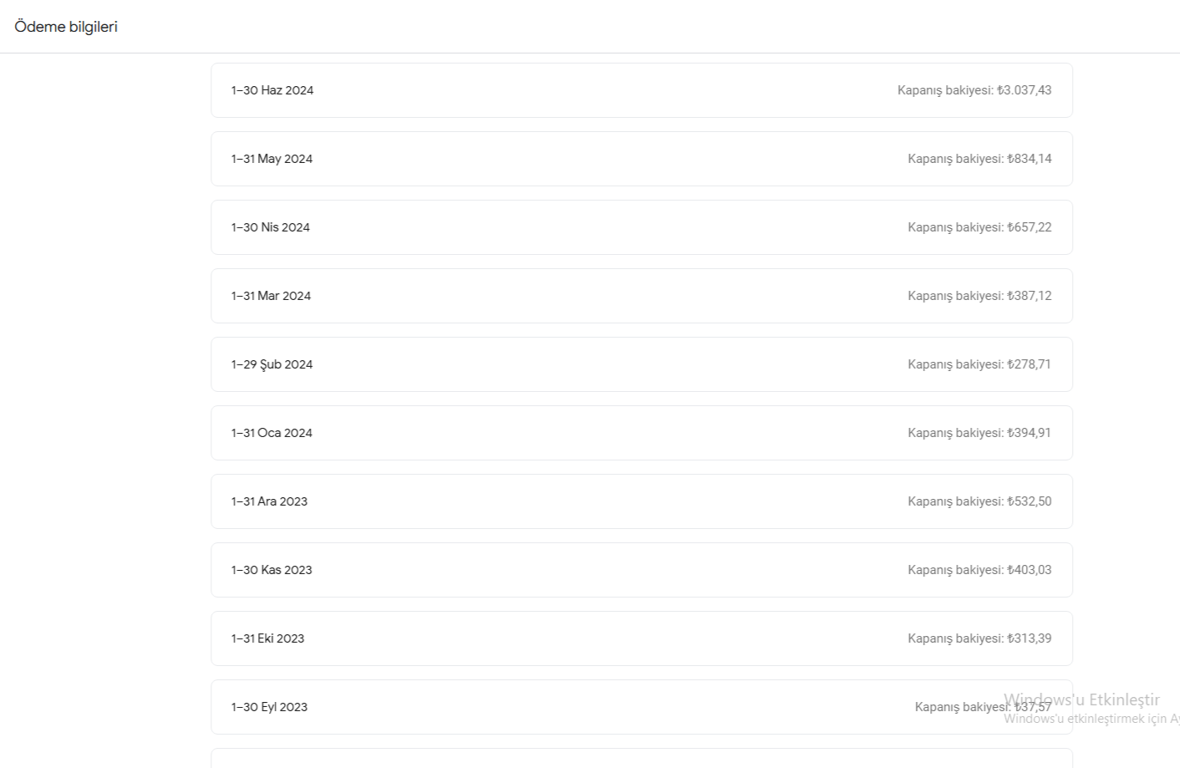The width and height of the screenshot is (1180, 768).
Task: Click the ₺3.037,43 closing balance
Action: pyautogui.click(x=974, y=90)
